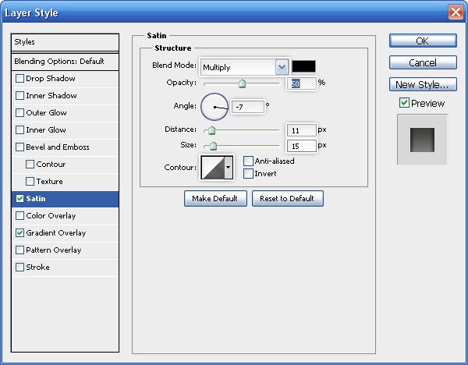Viewport: 468px width, 365px height.
Task: Click the Reset to Default button
Action: pos(287,199)
